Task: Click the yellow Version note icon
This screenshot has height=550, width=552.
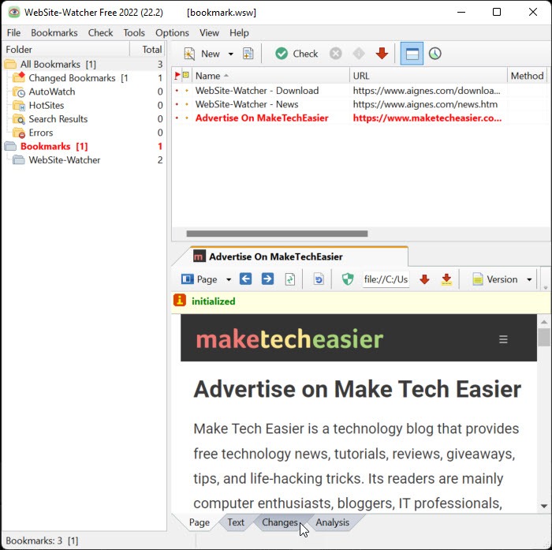Action: tap(478, 279)
